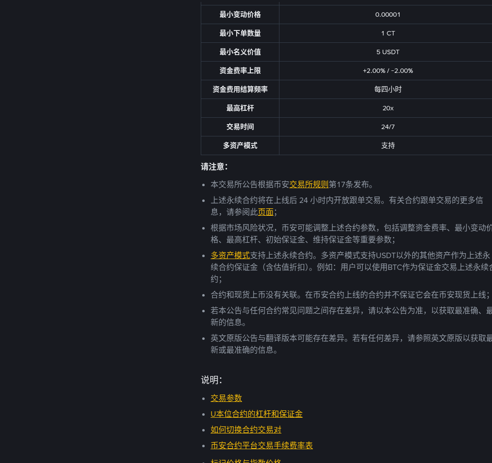
Task: Click the 最高杠杆 row label
Action: (240, 108)
